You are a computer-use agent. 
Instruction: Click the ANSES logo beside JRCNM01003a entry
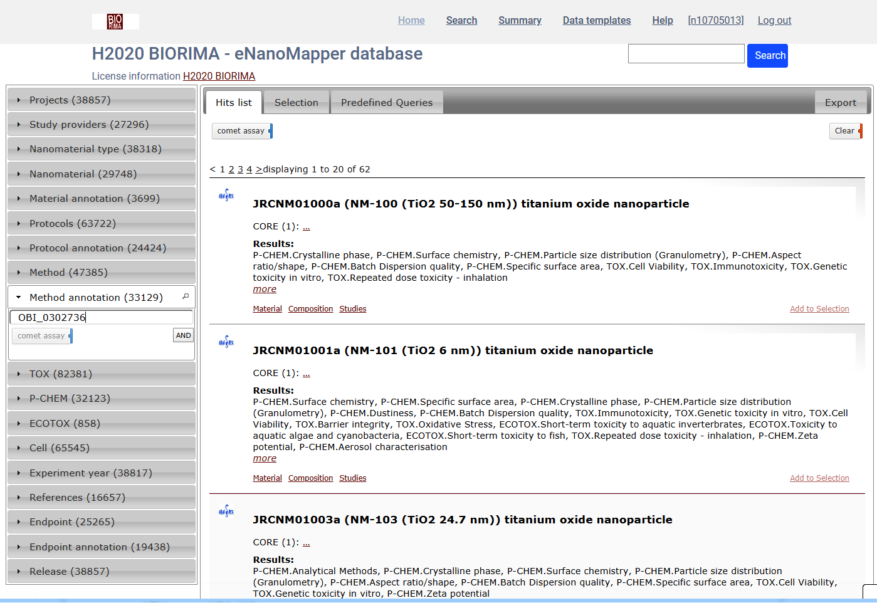click(226, 511)
